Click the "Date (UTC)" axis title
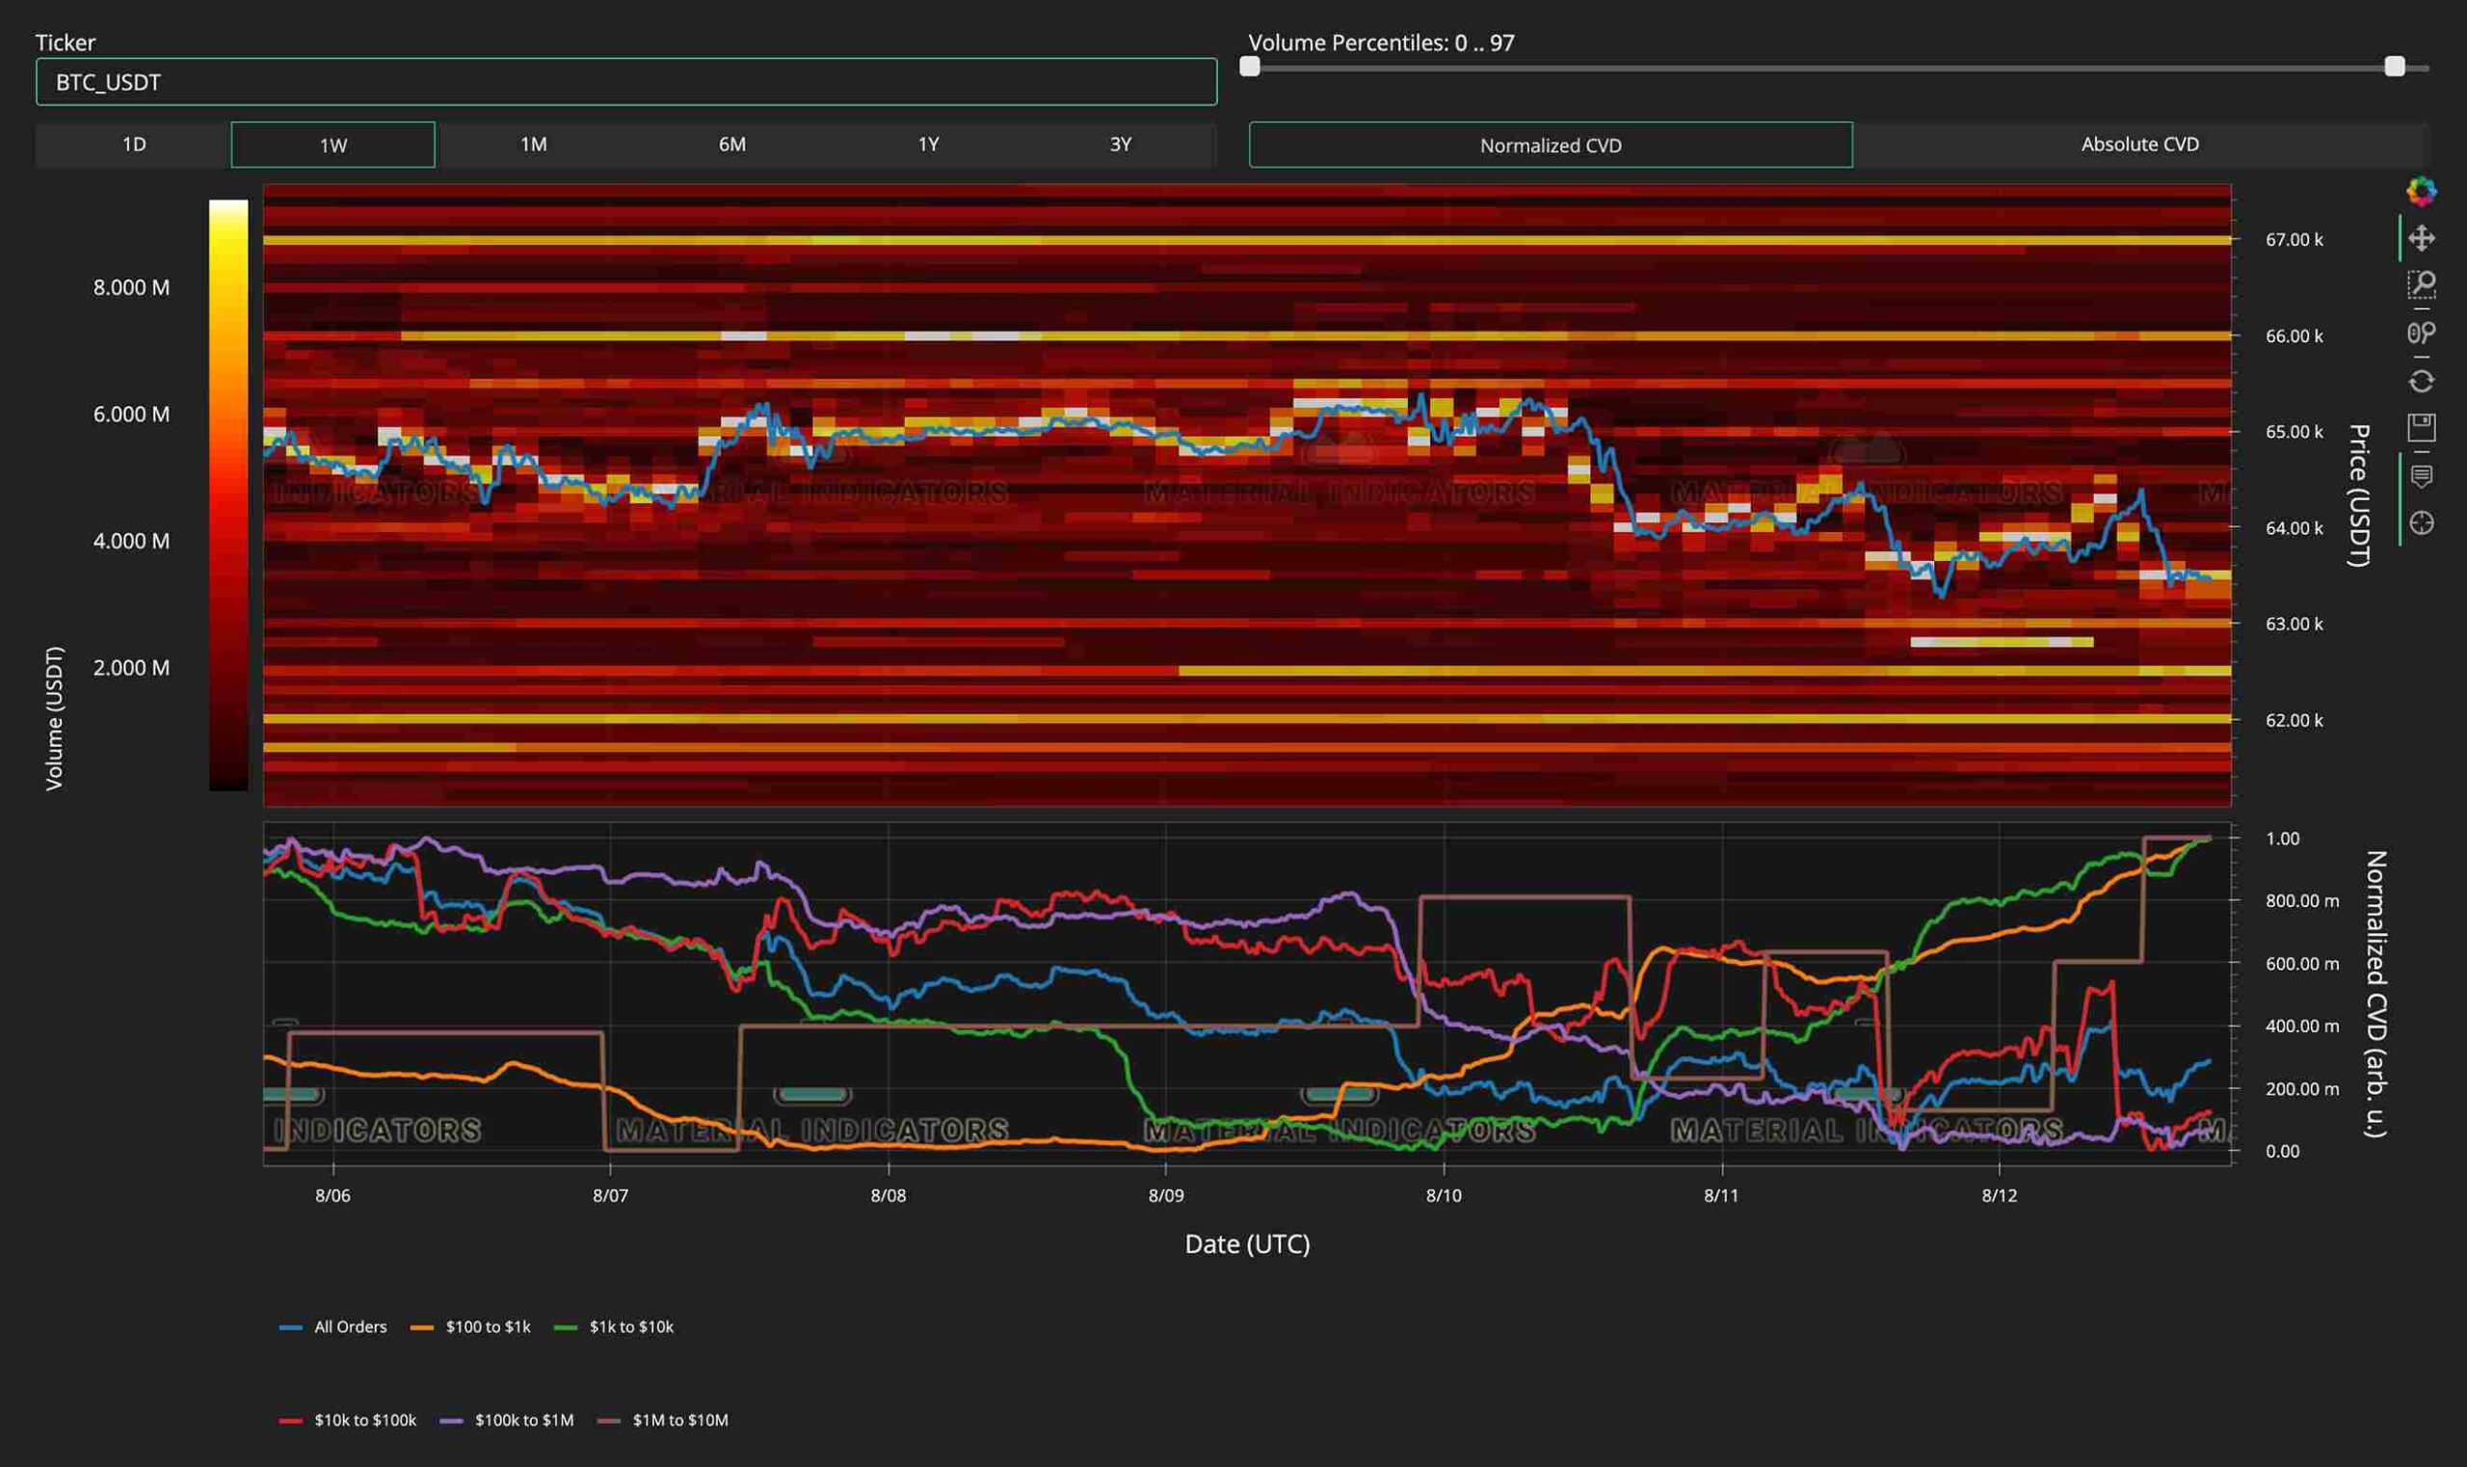The width and height of the screenshot is (2467, 1467). pyautogui.click(x=1247, y=1243)
